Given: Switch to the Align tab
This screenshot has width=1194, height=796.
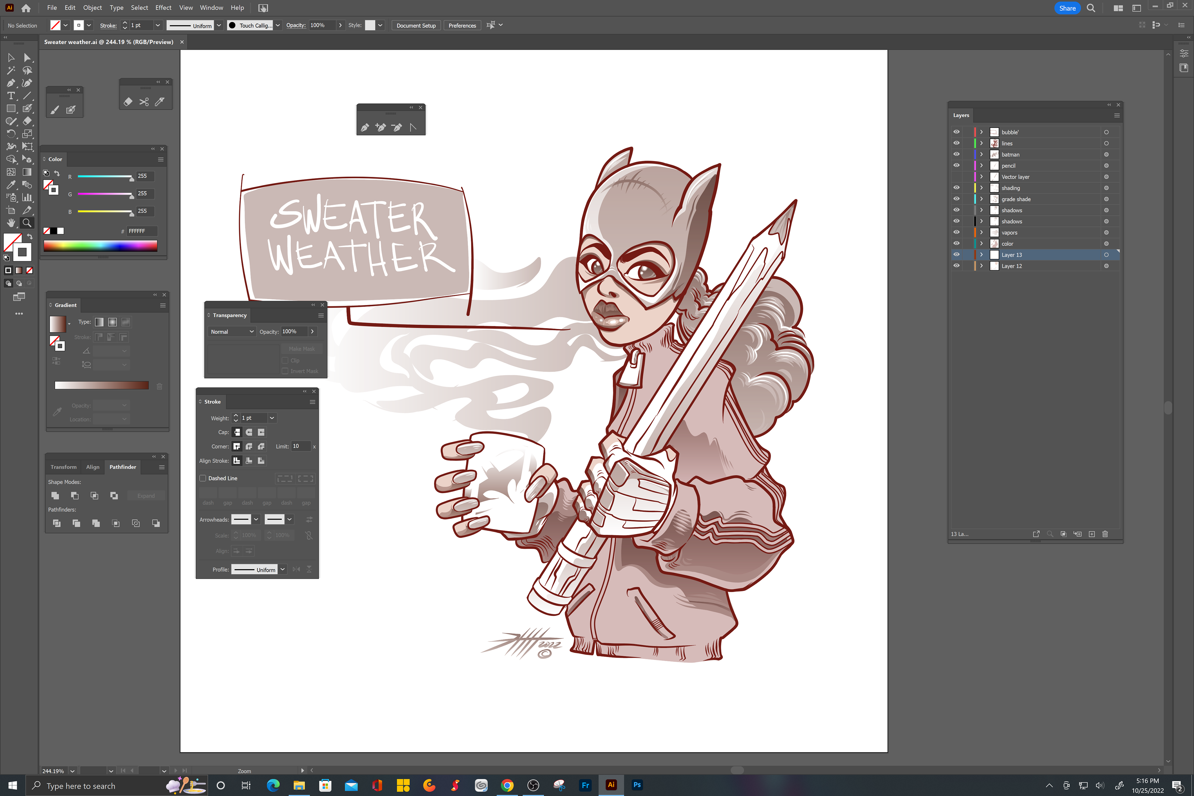Looking at the screenshot, I should [x=93, y=467].
